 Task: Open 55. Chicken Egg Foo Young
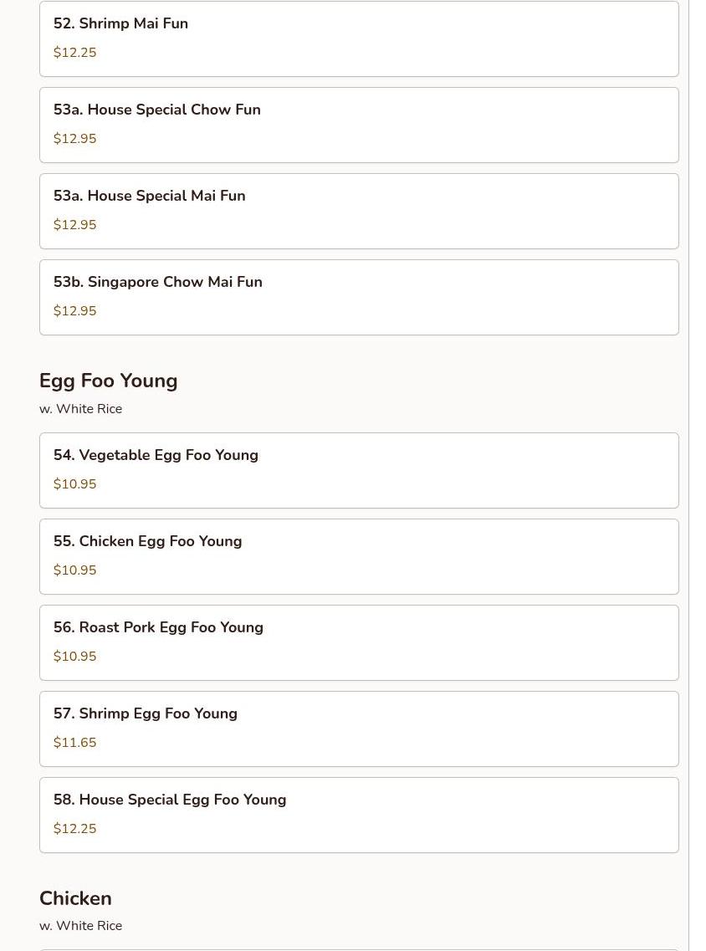click(359, 556)
